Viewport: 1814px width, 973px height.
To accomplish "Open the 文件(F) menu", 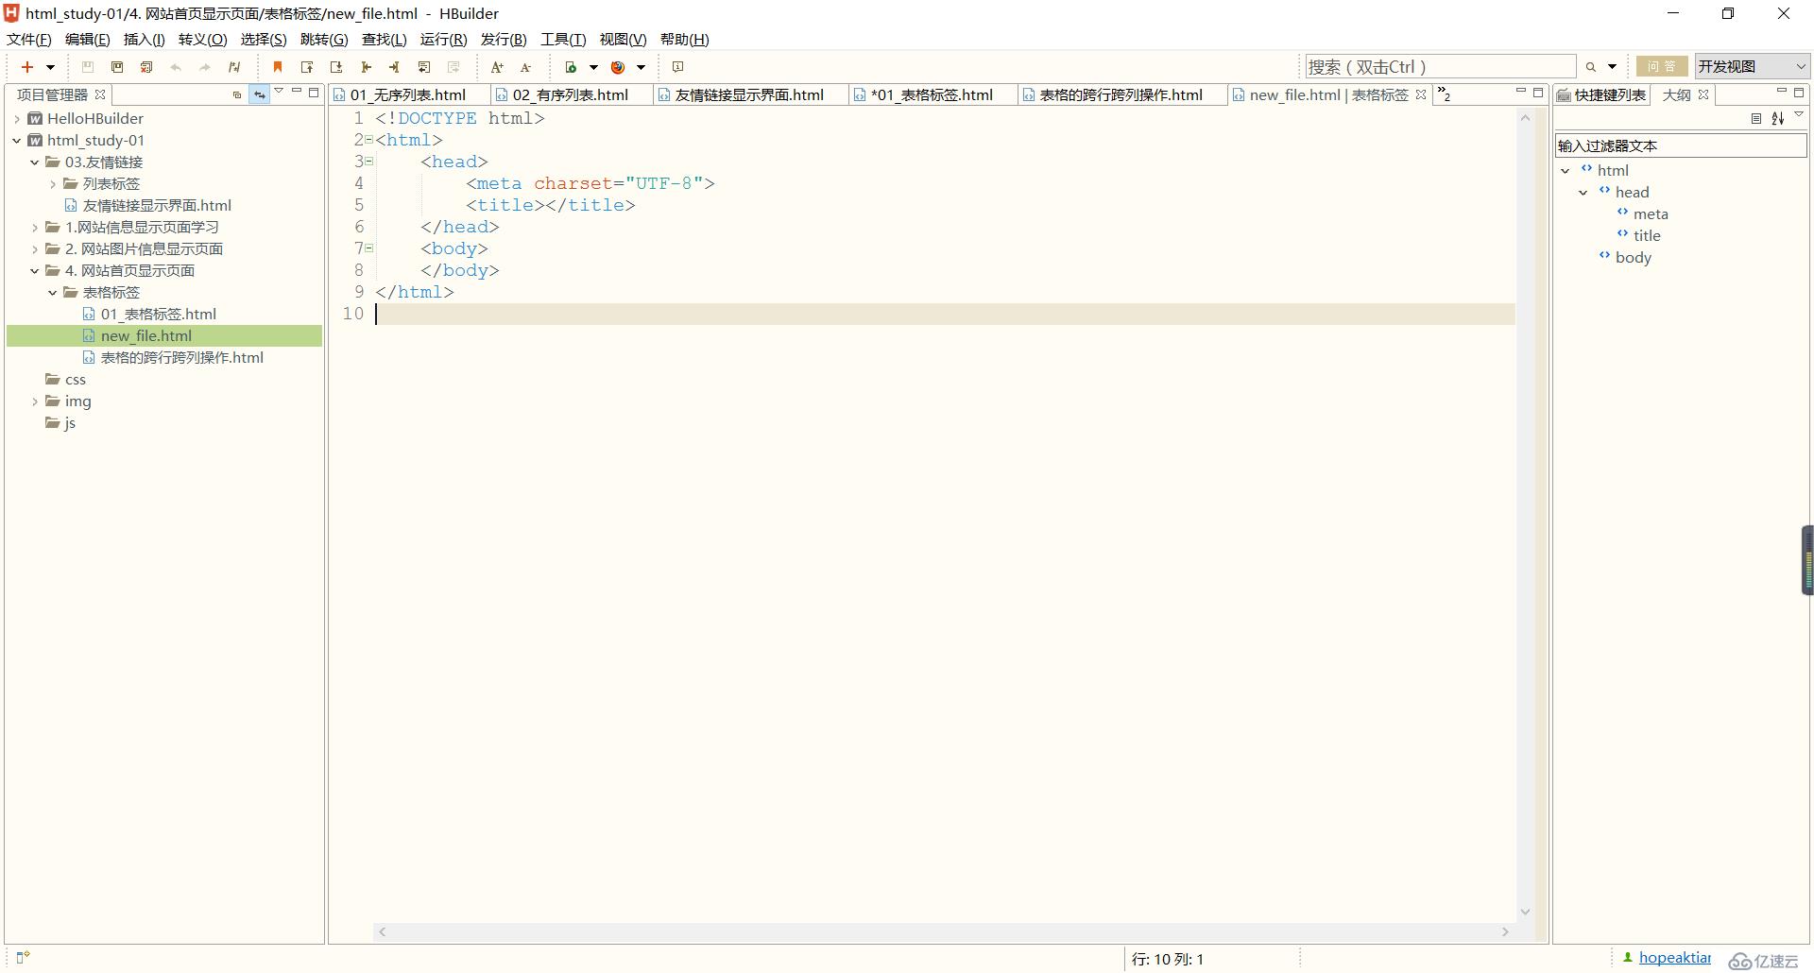I will 29,39.
